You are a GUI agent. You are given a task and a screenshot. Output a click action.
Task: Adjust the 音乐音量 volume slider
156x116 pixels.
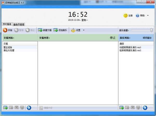pyautogui.click(x=151, y=30)
